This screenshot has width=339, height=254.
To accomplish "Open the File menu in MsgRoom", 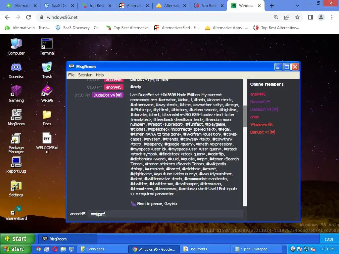I will tap(72, 75).
